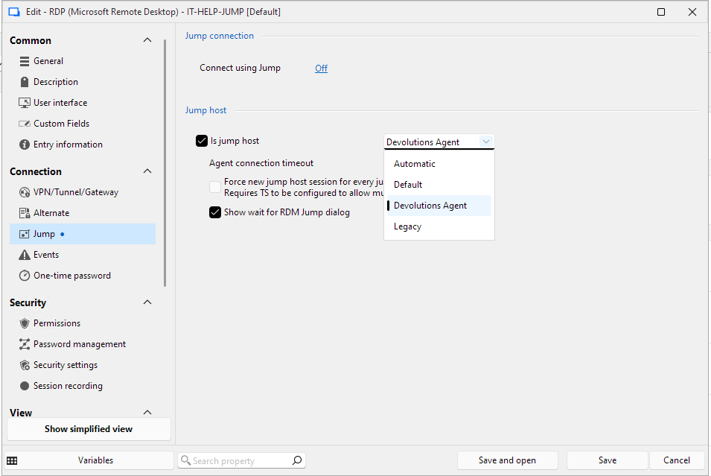Select Legacy from the agent dropdown
Image resolution: width=711 pixels, height=476 pixels.
407,226
